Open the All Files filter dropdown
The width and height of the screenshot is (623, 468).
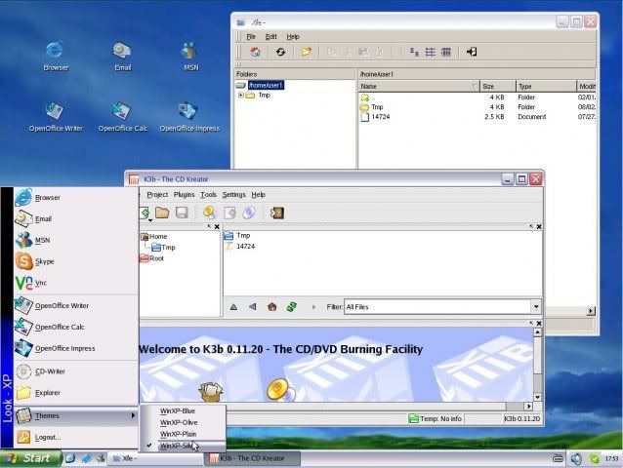click(x=536, y=306)
